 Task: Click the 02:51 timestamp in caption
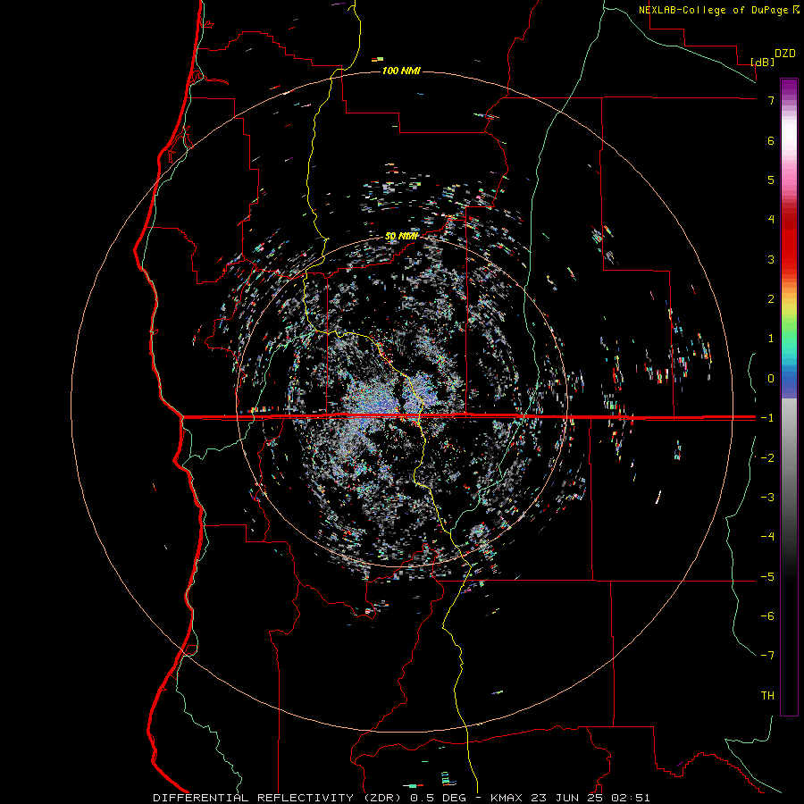(630, 798)
